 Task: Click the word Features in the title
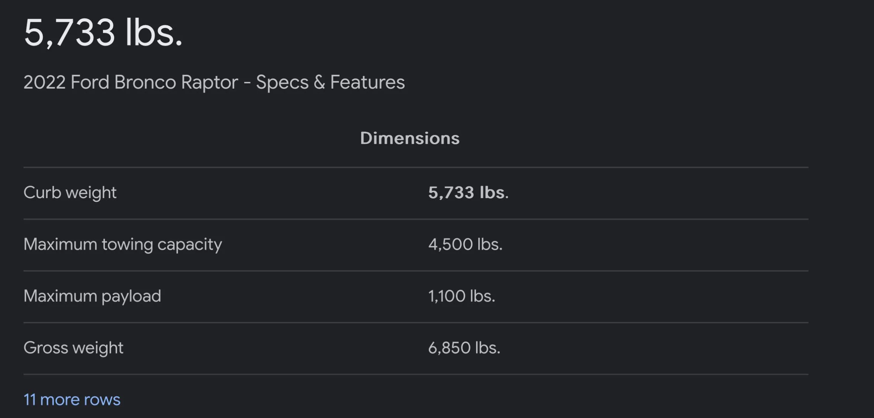pos(367,82)
